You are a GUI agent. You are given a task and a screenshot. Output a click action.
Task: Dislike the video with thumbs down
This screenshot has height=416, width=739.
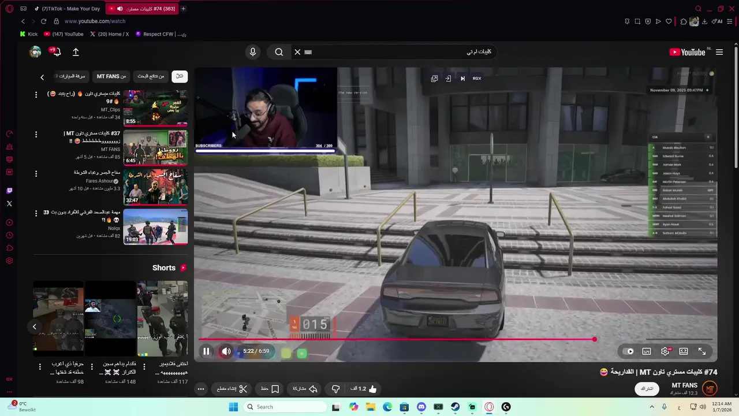pos(335,389)
